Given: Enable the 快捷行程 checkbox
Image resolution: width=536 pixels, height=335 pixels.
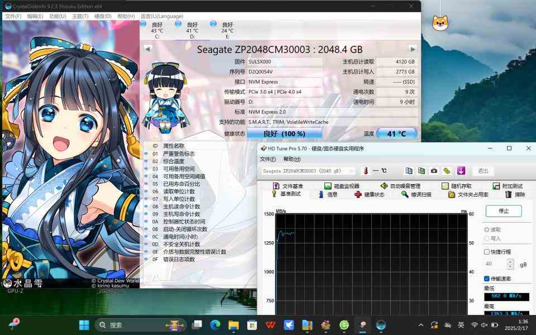Looking at the screenshot, I should [x=487, y=252].
